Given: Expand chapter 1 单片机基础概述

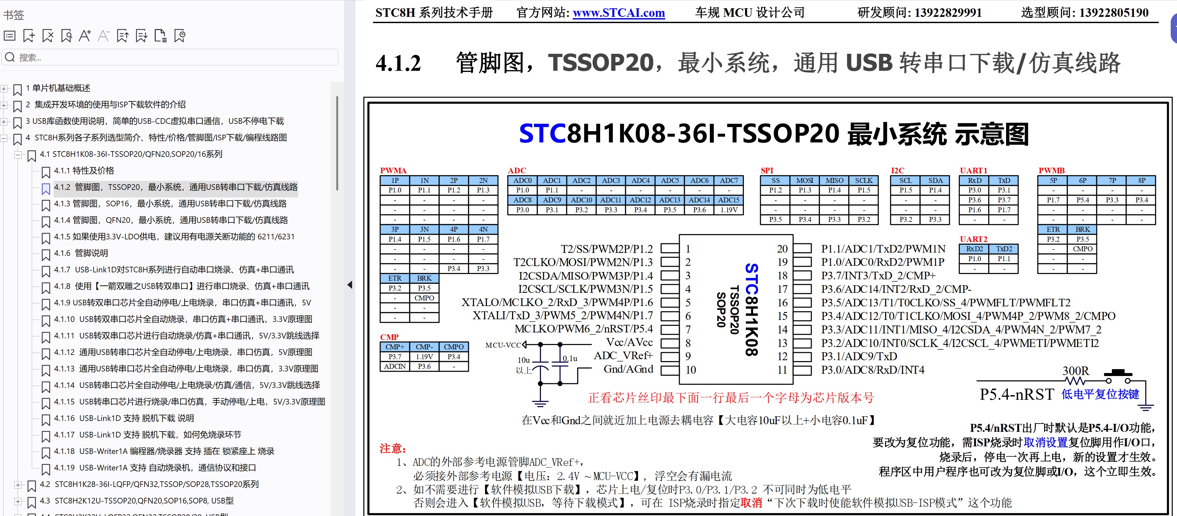Looking at the screenshot, I should (x=4, y=88).
